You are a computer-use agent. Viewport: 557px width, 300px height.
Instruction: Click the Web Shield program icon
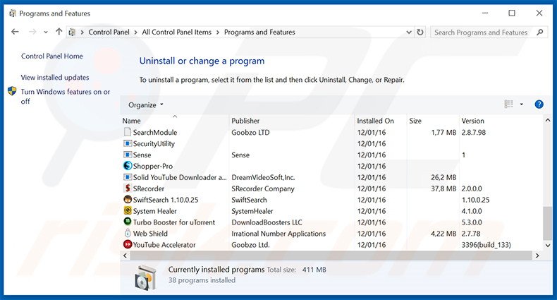(x=127, y=233)
